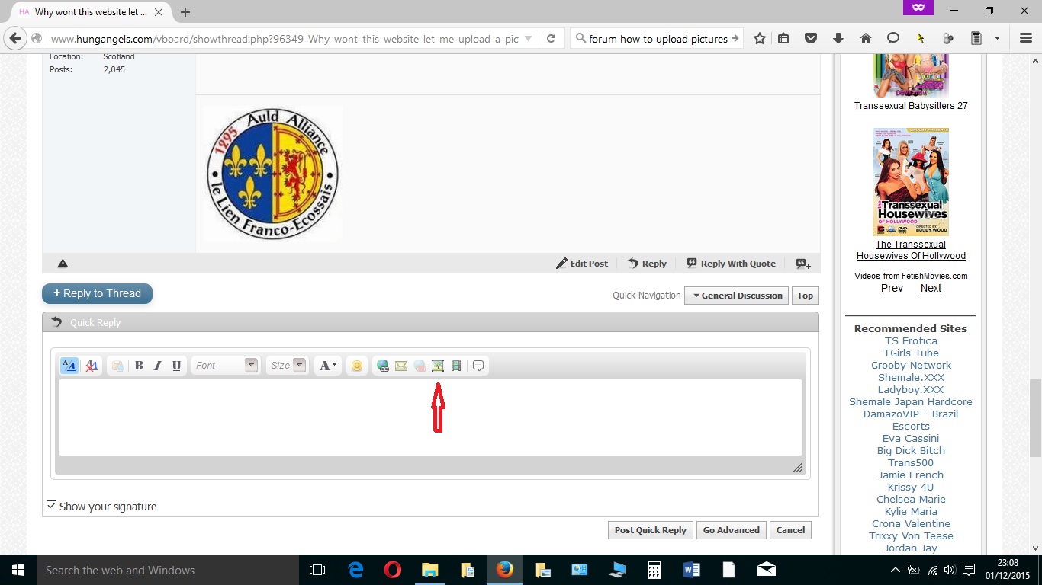Open the Firefox downloads arrow
Viewport: 1042px width, 585px height.
838,38
